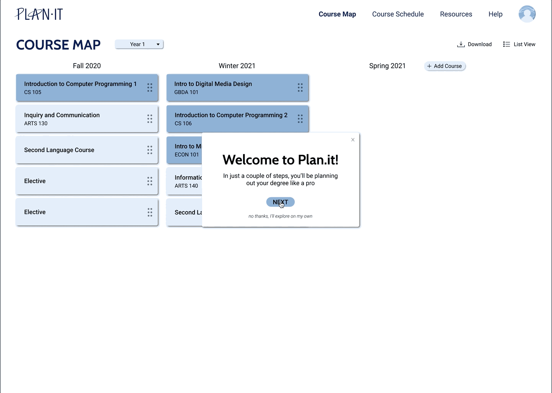The height and width of the screenshot is (393, 552).
Task: Click drag handle on ARTS 130 card
Action: click(x=150, y=119)
